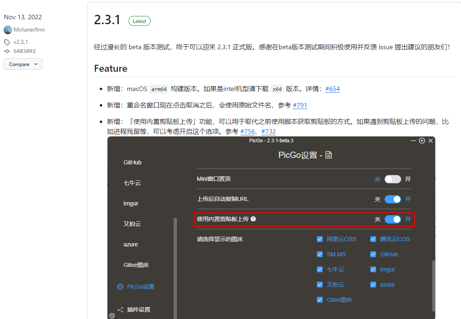Click the 关 label of Mini窗口置顶

point(378,179)
